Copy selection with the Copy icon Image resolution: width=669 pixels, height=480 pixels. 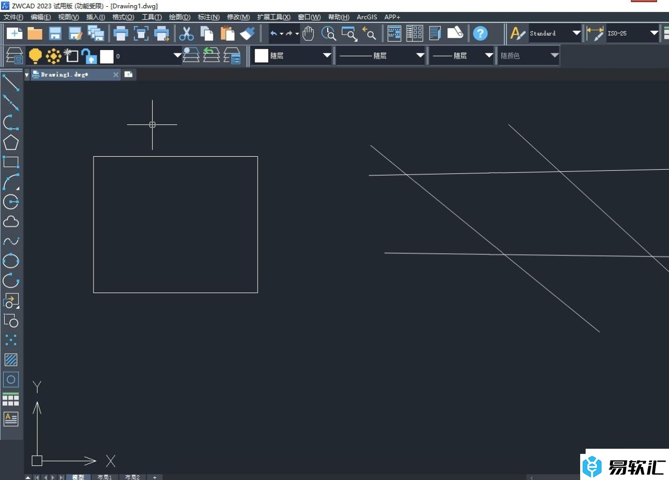tap(207, 33)
